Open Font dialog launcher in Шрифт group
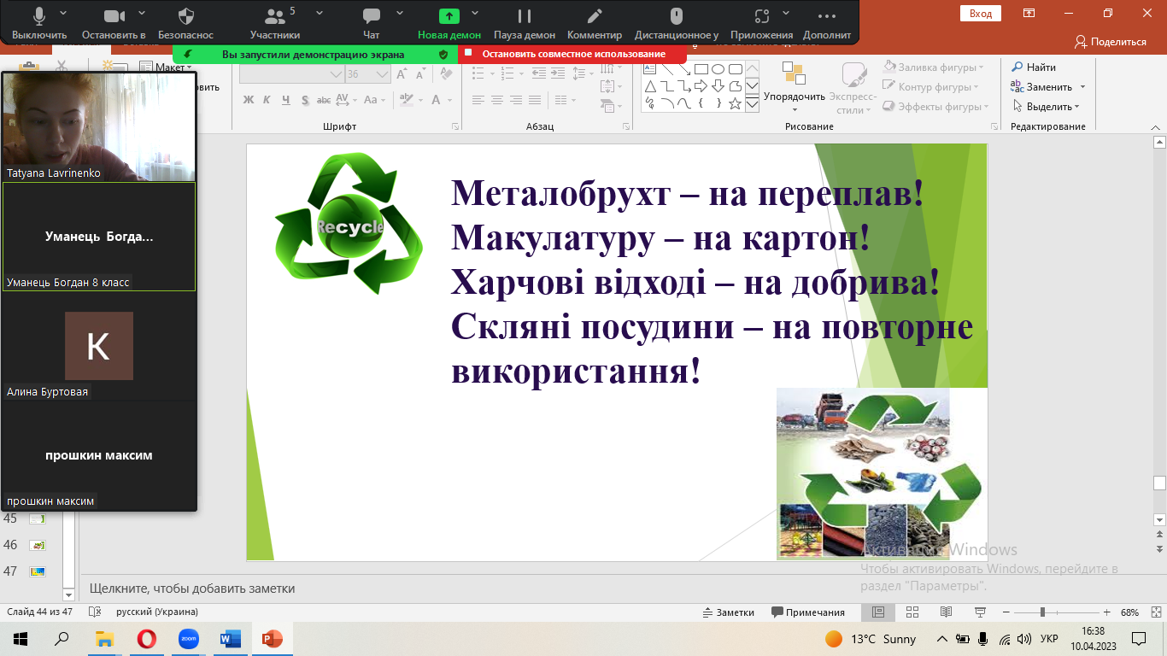This screenshot has width=1167, height=656. coord(454,126)
